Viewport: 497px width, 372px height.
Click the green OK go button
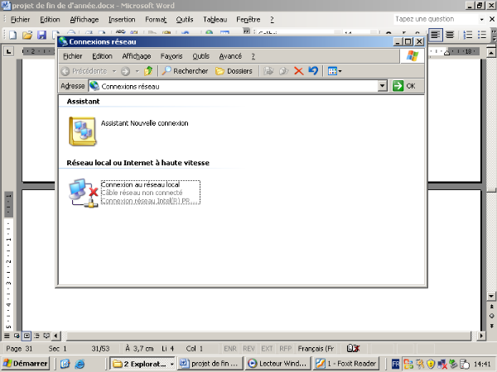point(404,86)
